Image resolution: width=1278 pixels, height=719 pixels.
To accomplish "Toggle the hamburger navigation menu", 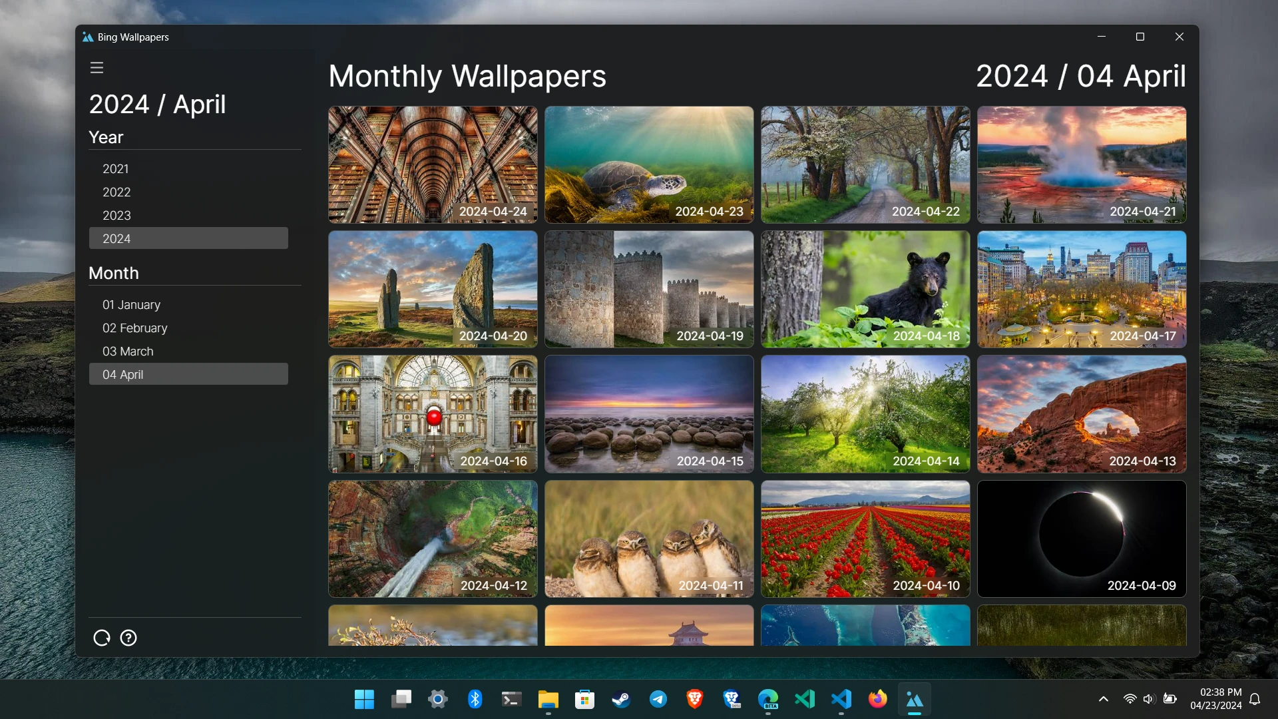I will (97, 67).
